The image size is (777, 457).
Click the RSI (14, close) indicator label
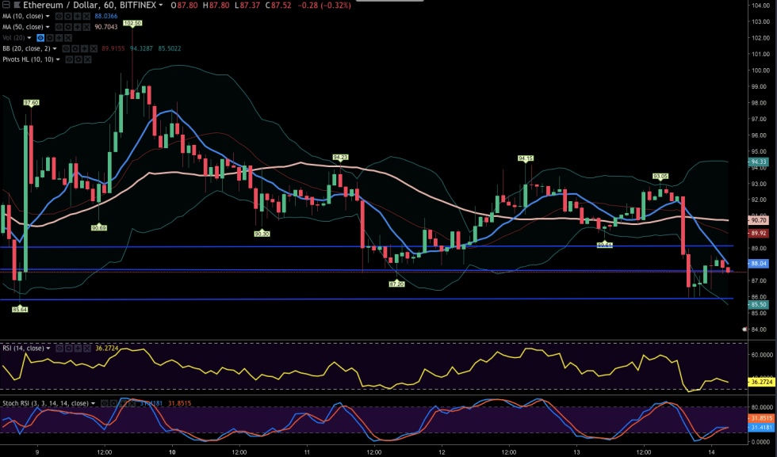(x=23, y=348)
